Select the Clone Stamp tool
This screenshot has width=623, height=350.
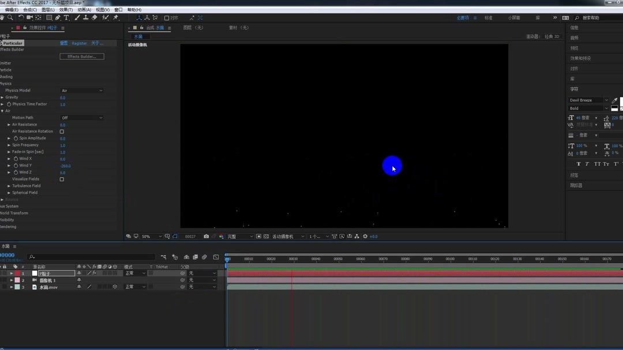pos(86,17)
